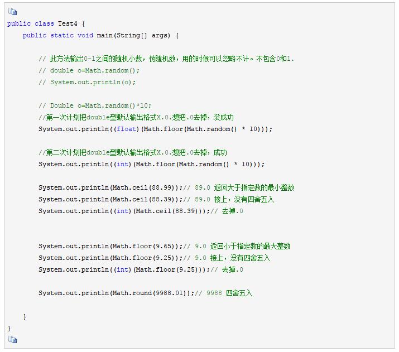Click the line 'Math.ceil(88.99)'
The image size is (399, 352).
(166, 187)
